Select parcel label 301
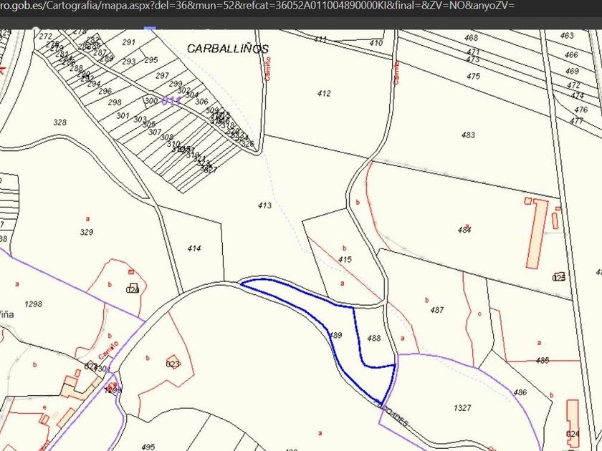The image size is (602, 451). (123, 115)
